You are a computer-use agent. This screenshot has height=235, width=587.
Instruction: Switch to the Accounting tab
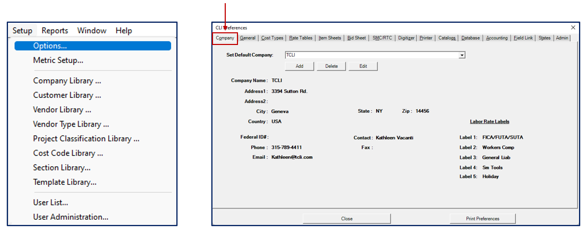pyautogui.click(x=497, y=38)
